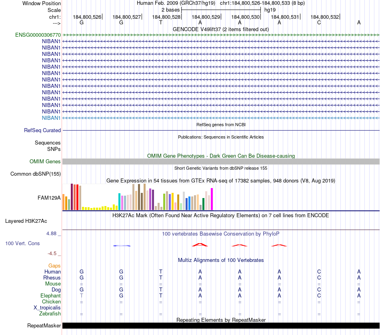Click the 2 bases scale bar
380x335 pixels.
click(x=221, y=10)
